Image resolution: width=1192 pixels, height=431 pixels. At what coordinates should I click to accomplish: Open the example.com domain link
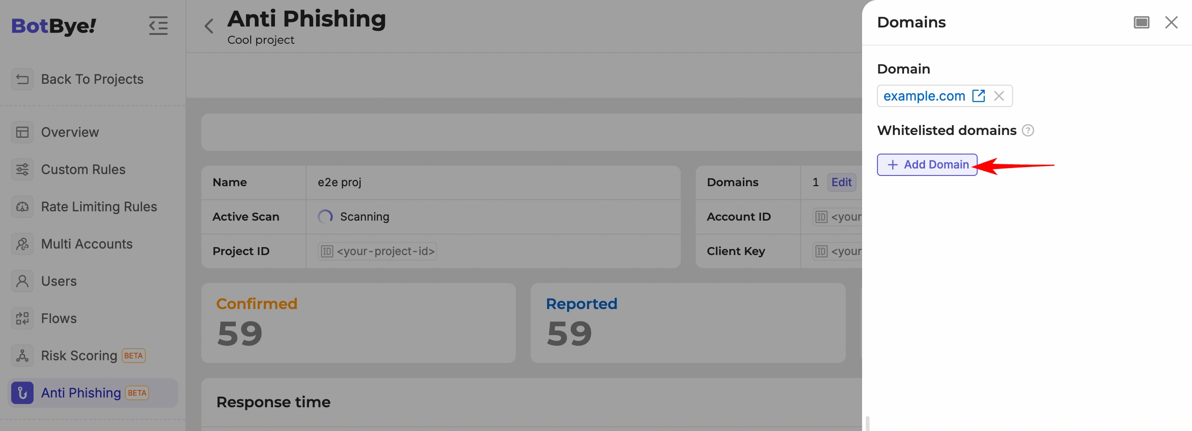point(924,96)
